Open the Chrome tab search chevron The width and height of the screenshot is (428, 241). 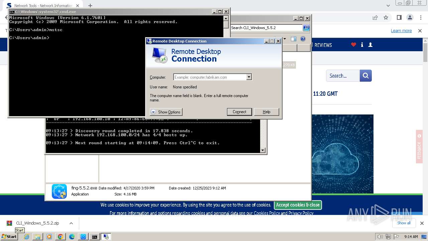tap(388, 5)
